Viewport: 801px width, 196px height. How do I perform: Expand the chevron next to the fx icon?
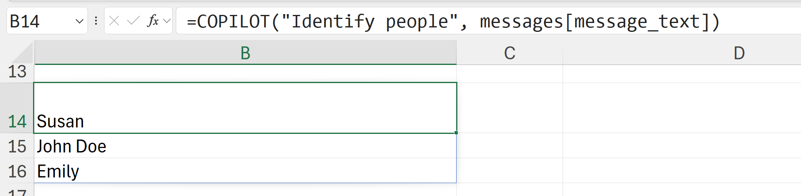click(167, 21)
